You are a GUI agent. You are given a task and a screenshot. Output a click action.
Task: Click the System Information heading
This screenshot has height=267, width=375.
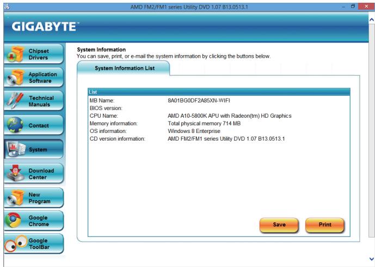click(x=101, y=50)
